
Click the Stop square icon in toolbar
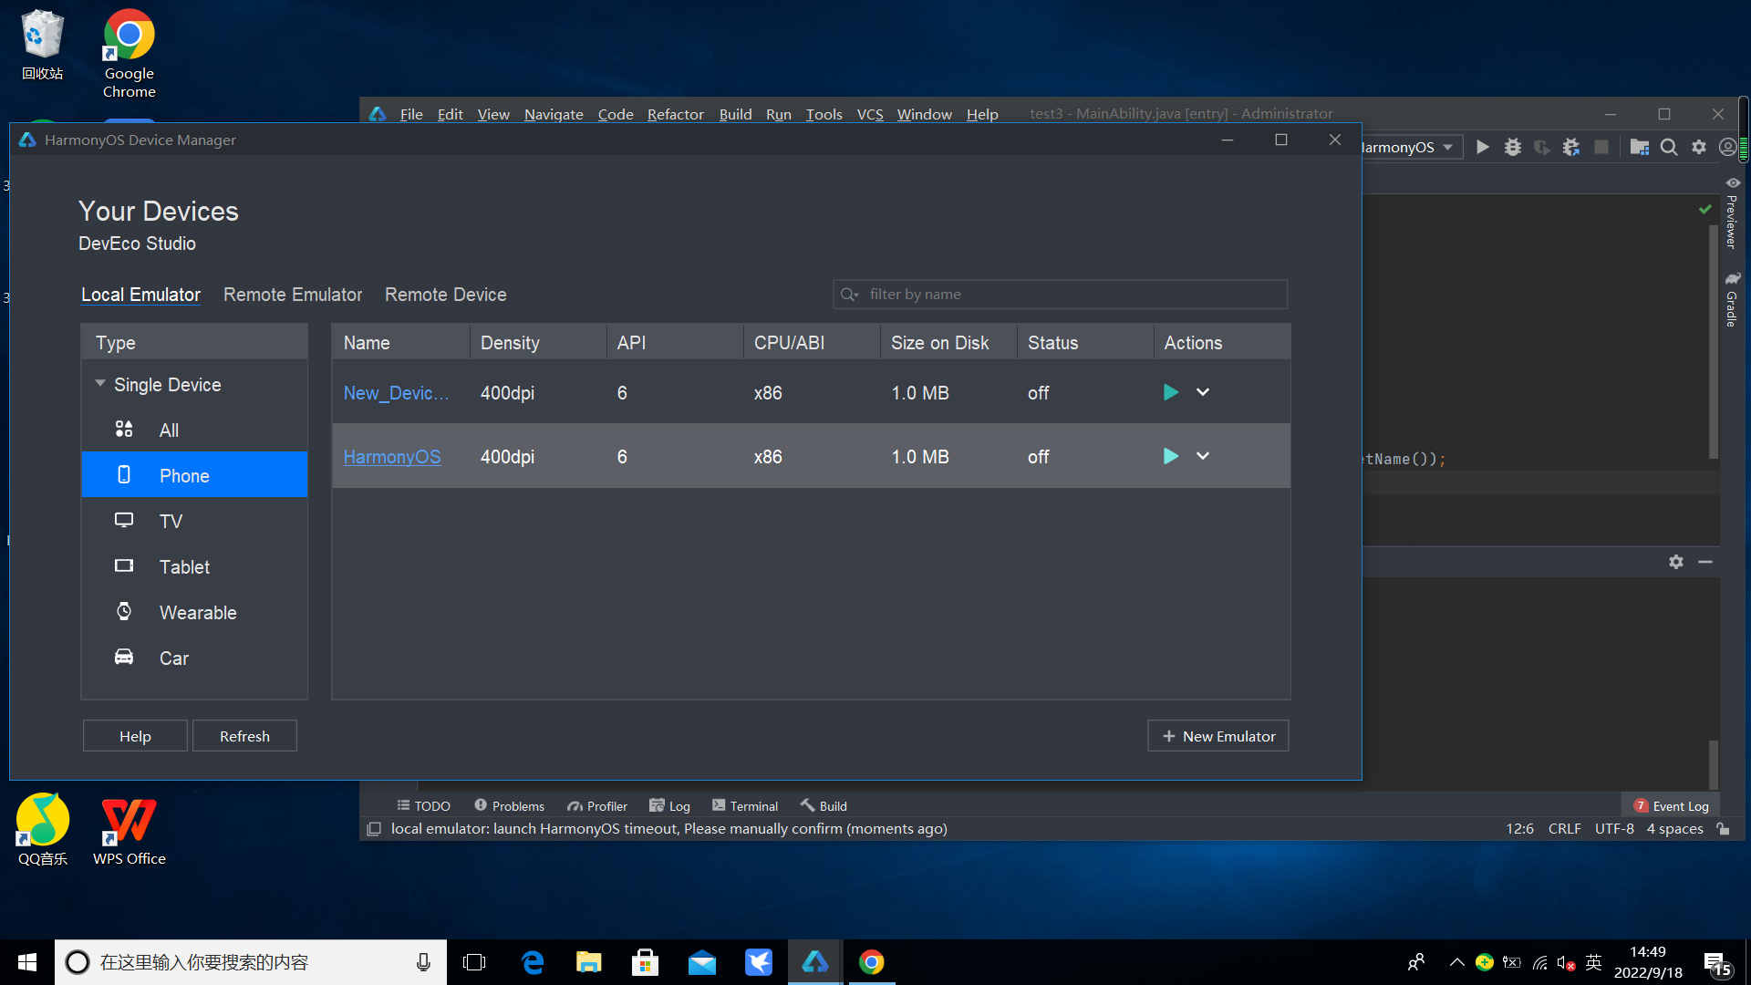point(1601,147)
